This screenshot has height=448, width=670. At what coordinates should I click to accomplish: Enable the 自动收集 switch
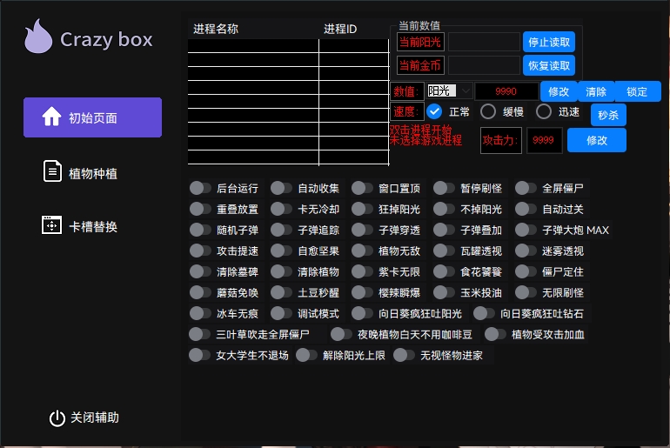pyautogui.click(x=282, y=188)
